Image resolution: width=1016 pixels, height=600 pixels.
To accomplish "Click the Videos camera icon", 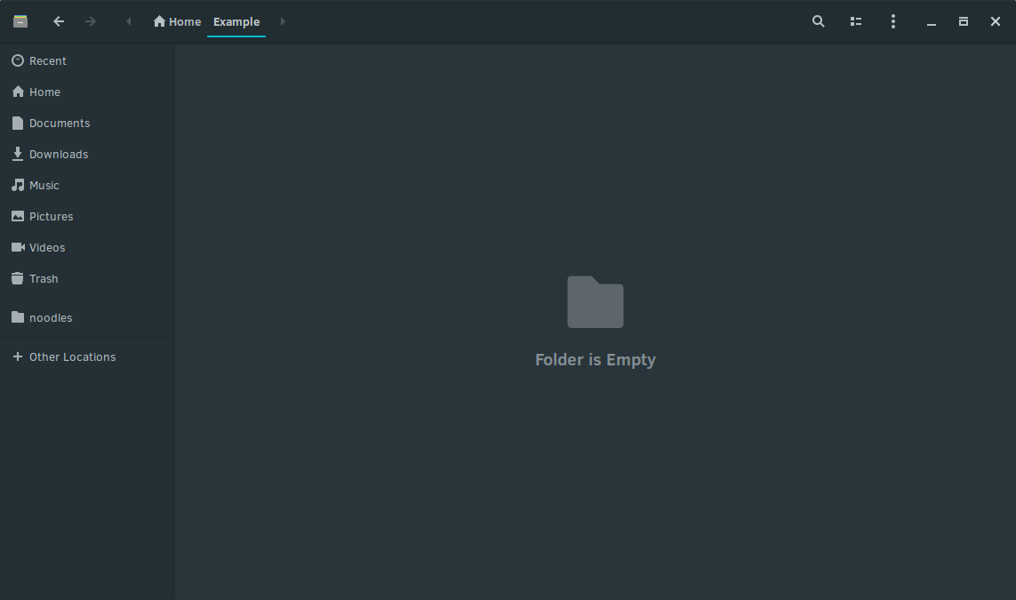I will (18, 247).
